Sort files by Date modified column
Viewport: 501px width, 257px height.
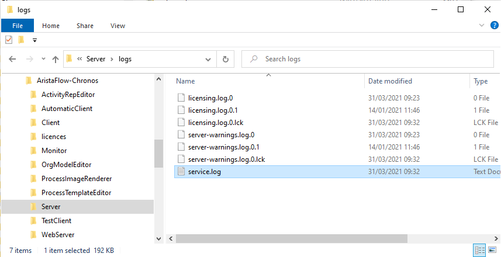[x=390, y=81]
